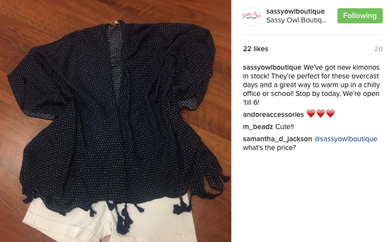Screen dimensions: 391x242
Task: Click the last red heart emoji
Action: point(330,114)
